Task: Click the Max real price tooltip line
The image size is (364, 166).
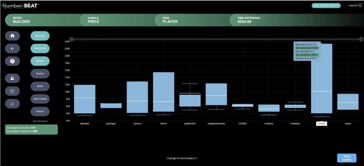Action: 306,44
